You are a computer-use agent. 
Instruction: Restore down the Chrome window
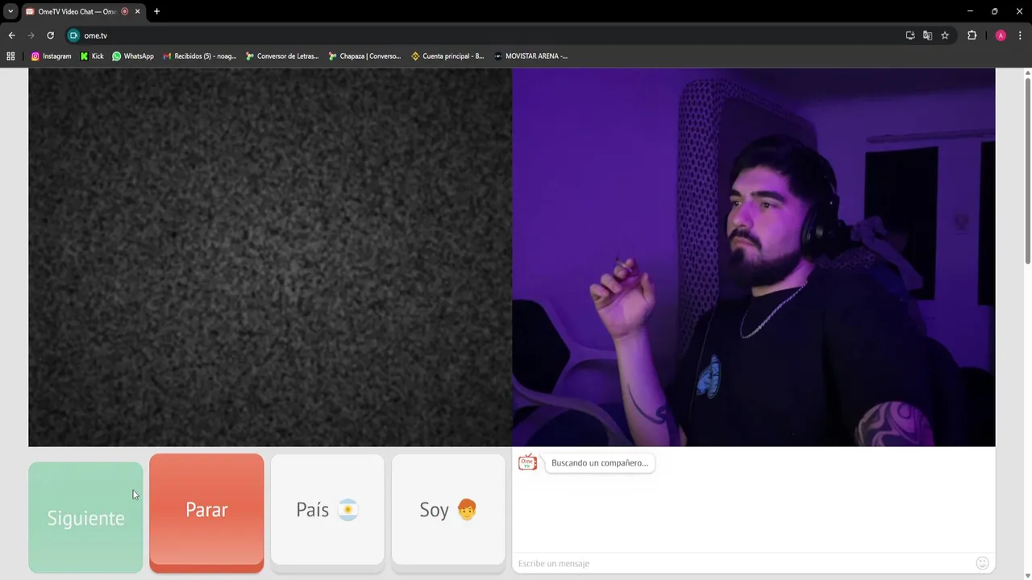click(x=994, y=11)
